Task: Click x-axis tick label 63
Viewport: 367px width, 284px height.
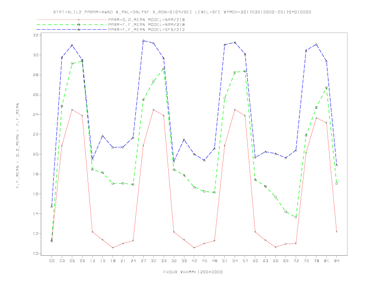Action: pos(266,261)
